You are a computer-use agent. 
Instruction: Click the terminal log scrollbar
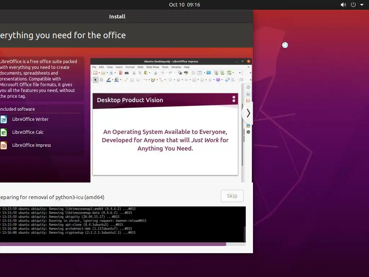pyautogui.click(x=245, y=234)
